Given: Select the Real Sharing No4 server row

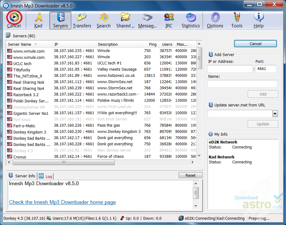Looking at the screenshot, I should (x=101, y=88).
